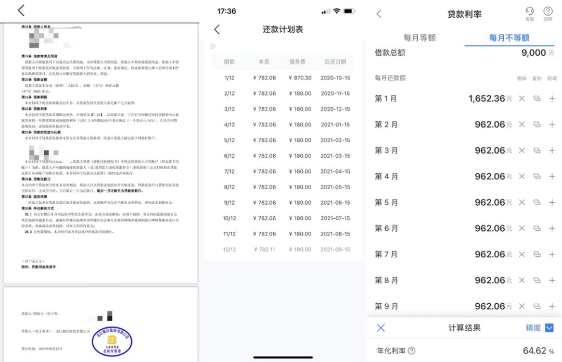Add to 第3月 row using the + icon
This screenshot has height=362, width=562.
click(552, 151)
